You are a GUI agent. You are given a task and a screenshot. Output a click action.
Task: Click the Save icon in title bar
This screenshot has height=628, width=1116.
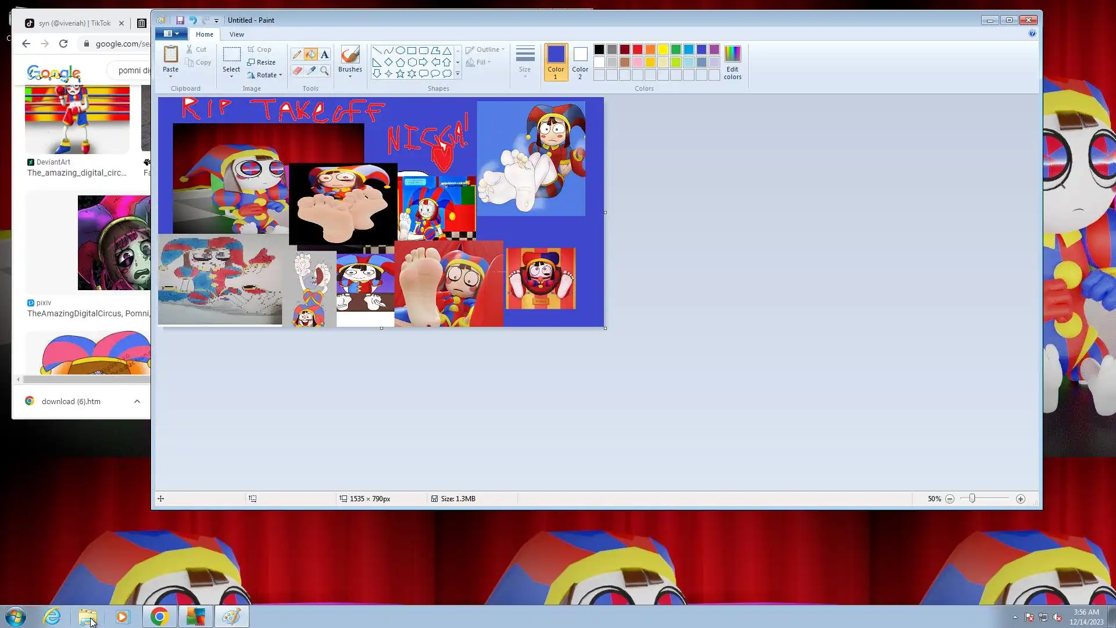coord(180,20)
